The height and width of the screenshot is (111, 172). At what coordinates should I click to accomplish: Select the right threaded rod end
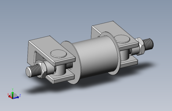pos(148,44)
